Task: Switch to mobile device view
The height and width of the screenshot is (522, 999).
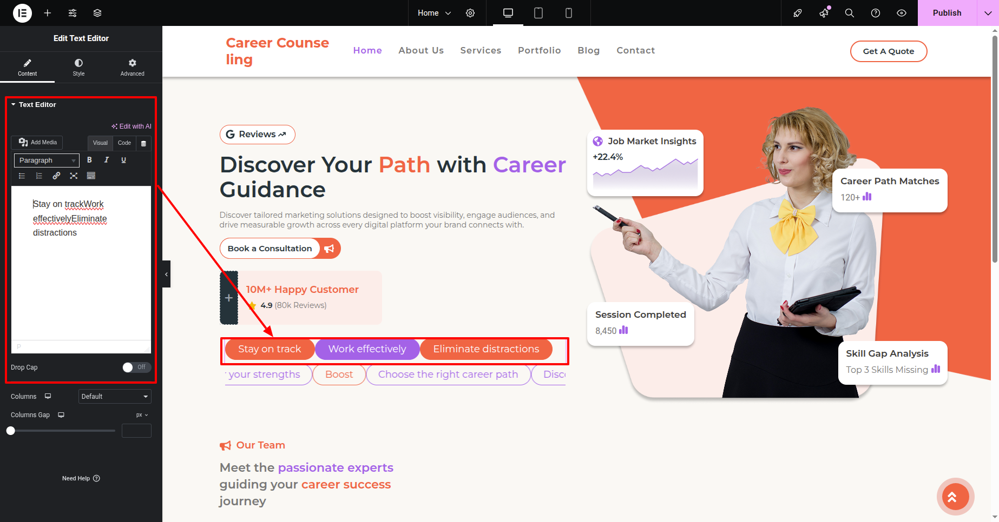Action: pos(569,13)
